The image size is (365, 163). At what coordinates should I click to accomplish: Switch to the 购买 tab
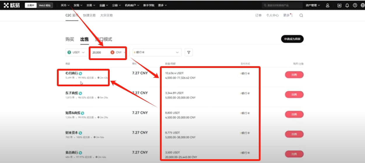coord(70,39)
